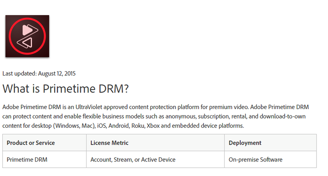This screenshot has width=328, height=176.
Task: Select the "Last updated: August 12, 2015" text
Action: coord(39,73)
